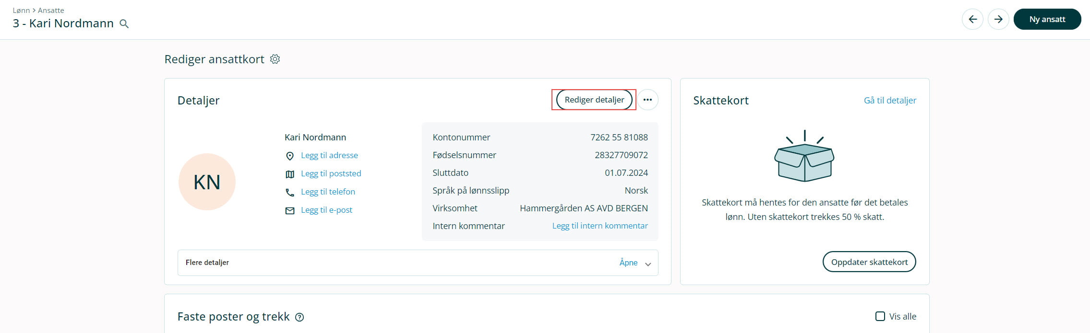Viewport: 1090px width, 333px height.
Task: Open the three-dot more options menu
Action: tap(647, 100)
